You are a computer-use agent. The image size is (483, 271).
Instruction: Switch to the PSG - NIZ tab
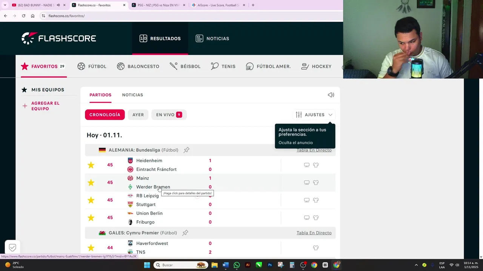pos(158,5)
